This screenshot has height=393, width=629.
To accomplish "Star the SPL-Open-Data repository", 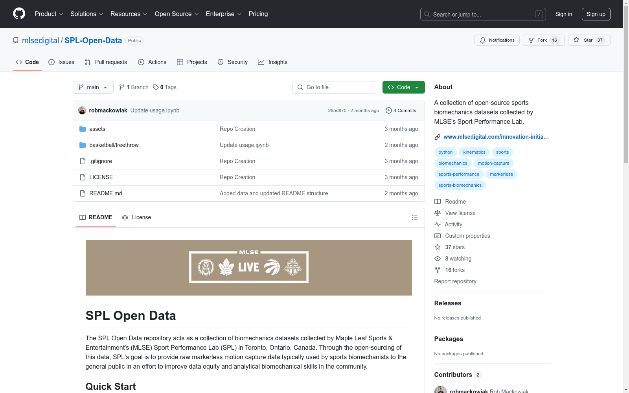I will pos(589,40).
